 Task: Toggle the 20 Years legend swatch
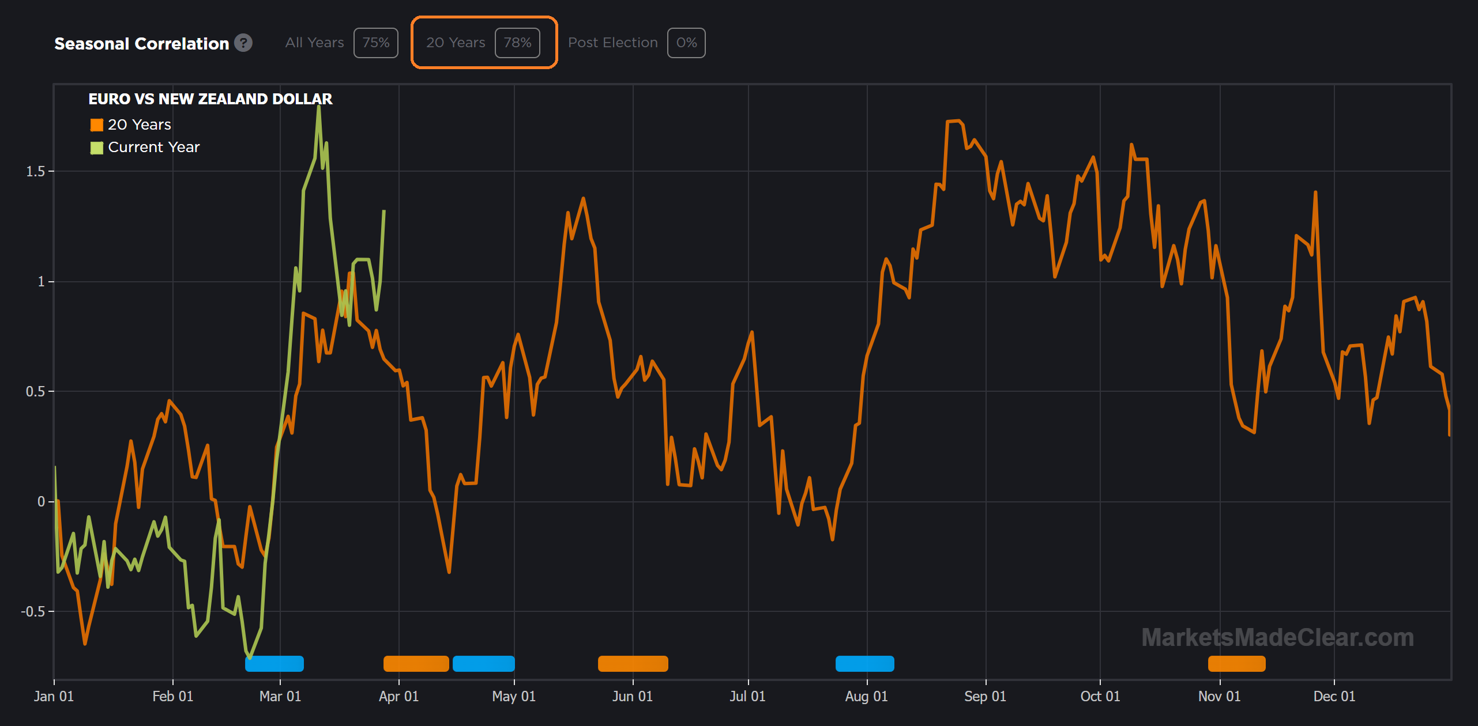[97, 125]
